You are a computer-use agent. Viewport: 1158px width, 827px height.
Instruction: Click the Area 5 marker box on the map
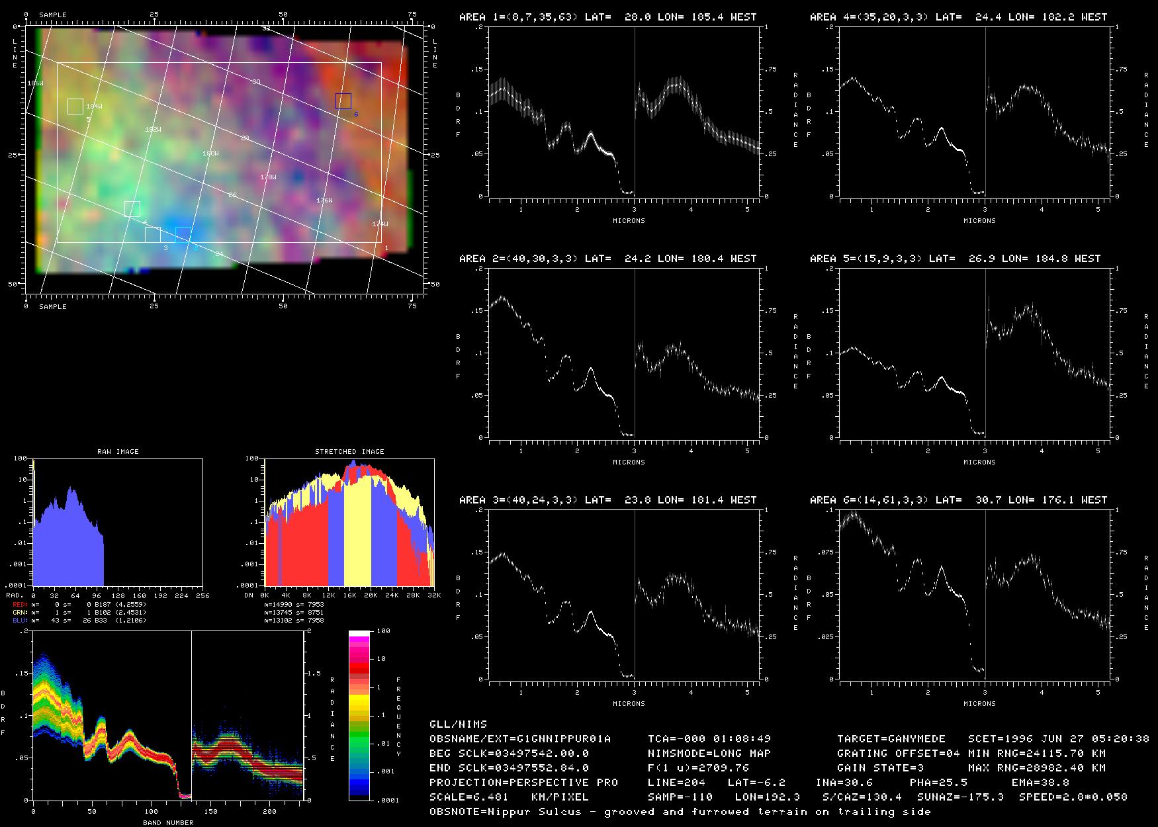click(75, 107)
